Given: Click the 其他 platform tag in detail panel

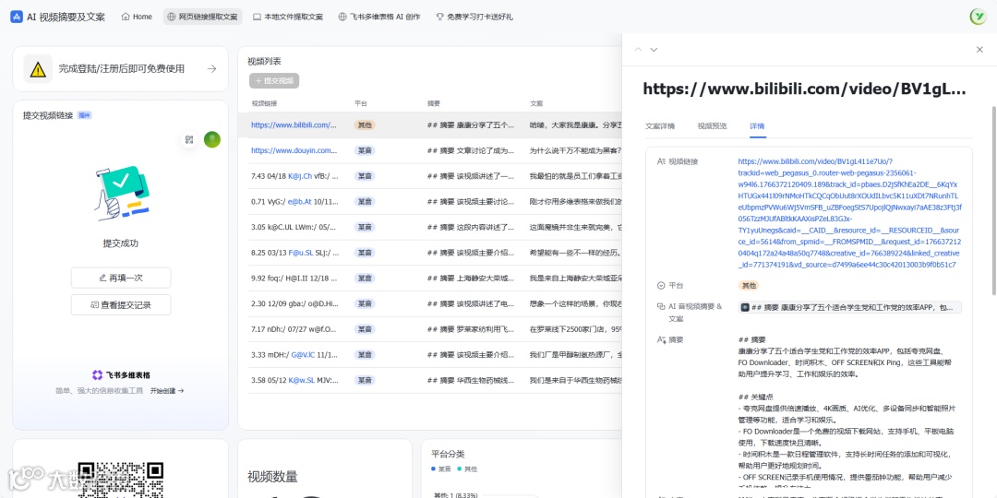Looking at the screenshot, I should [749, 285].
